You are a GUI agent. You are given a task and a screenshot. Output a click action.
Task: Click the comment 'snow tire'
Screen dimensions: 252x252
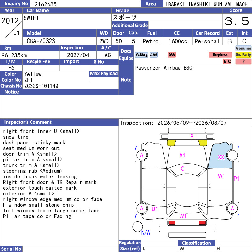click(16, 137)
